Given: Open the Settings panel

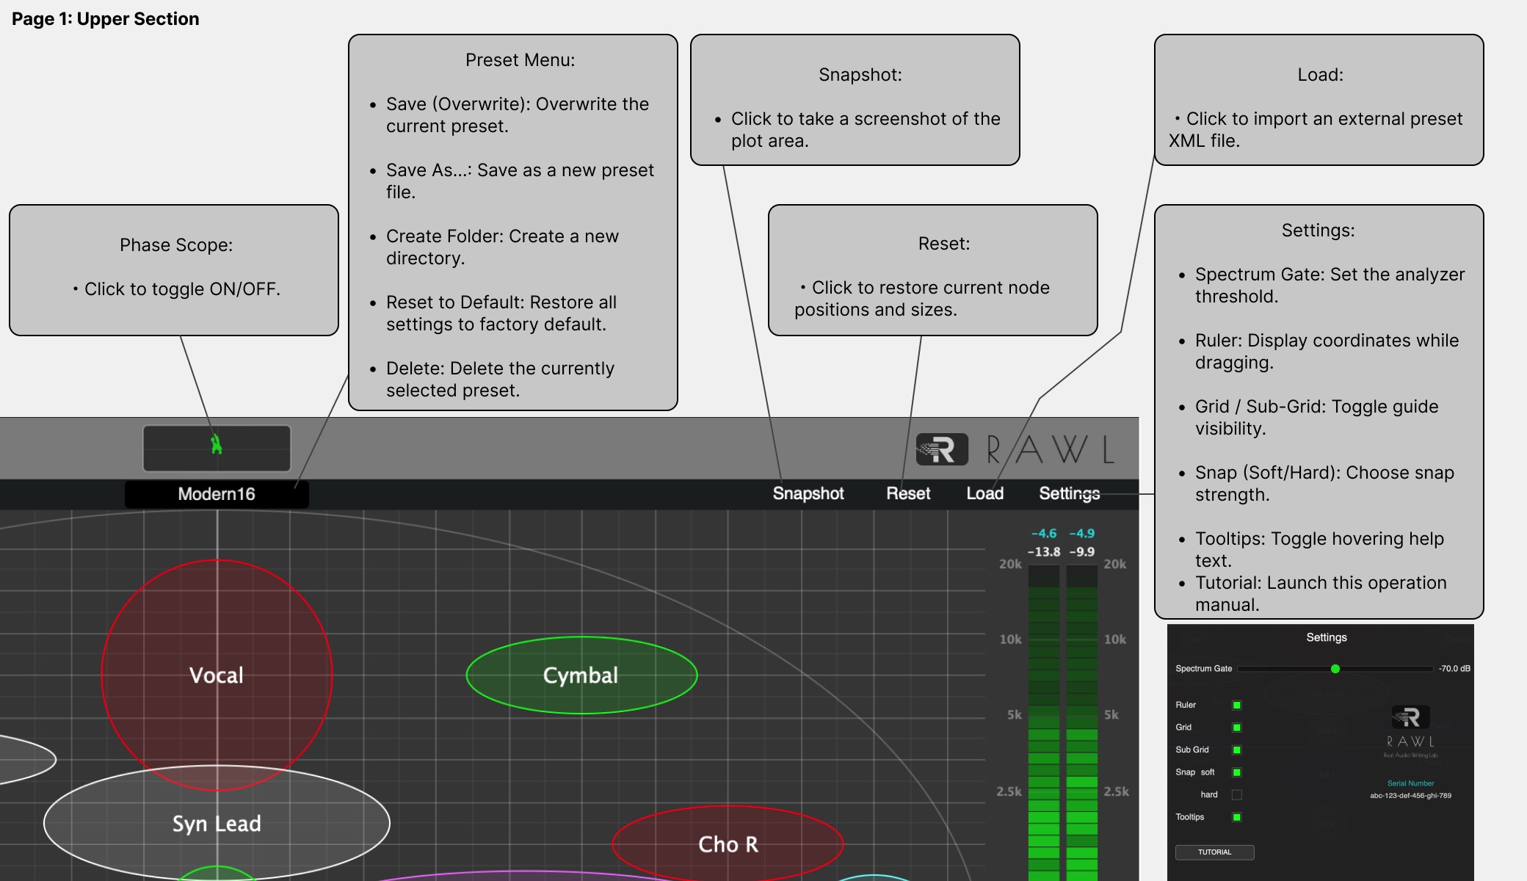Looking at the screenshot, I should [x=1069, y=493].
